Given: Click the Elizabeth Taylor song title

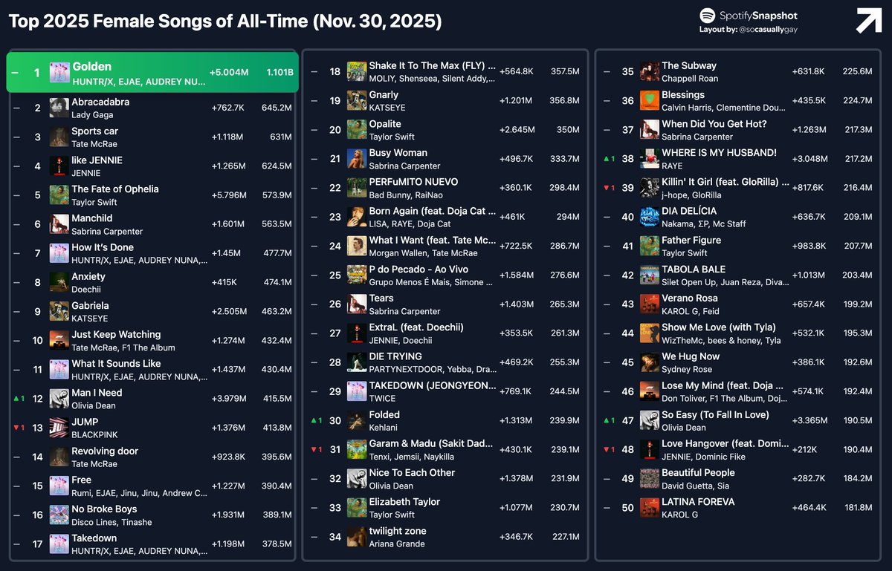Looking at the screenshot, I should (404, 502).
